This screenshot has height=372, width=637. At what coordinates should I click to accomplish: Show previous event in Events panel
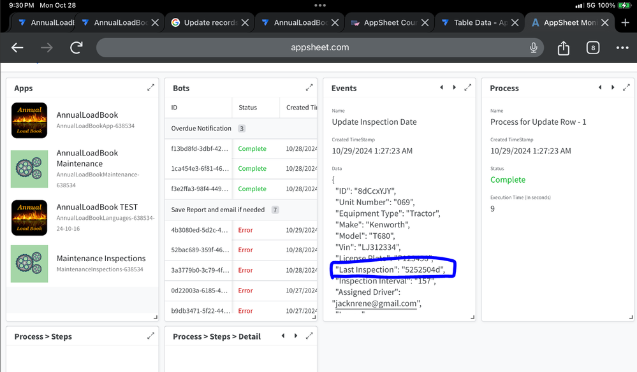point(442,88)
